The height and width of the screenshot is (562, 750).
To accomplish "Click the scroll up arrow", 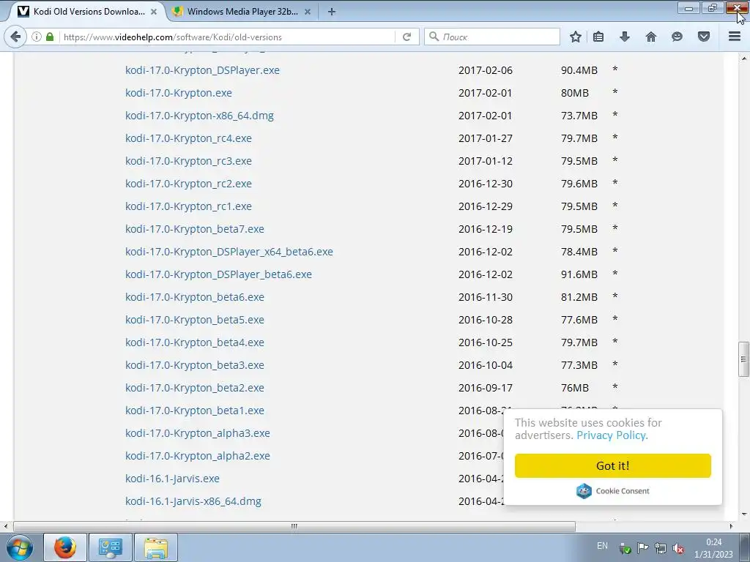I will [744, 59].
